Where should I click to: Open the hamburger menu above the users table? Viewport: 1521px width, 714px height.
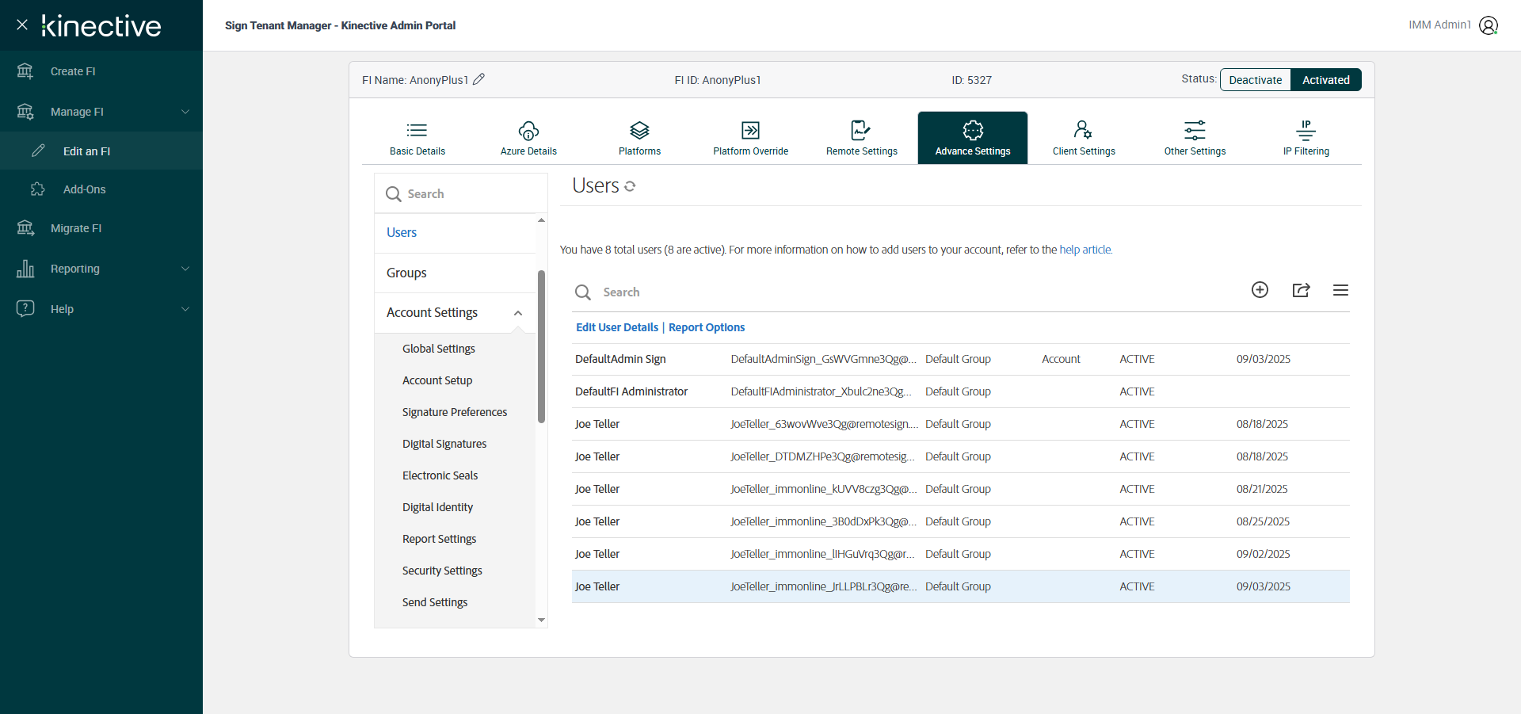click(1340, 290)
